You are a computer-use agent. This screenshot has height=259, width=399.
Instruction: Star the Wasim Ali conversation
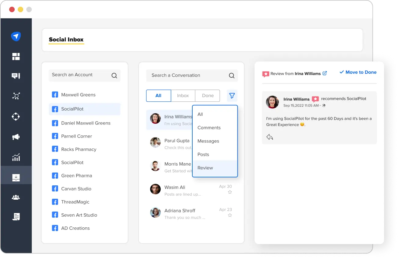(x=230, y=192)
